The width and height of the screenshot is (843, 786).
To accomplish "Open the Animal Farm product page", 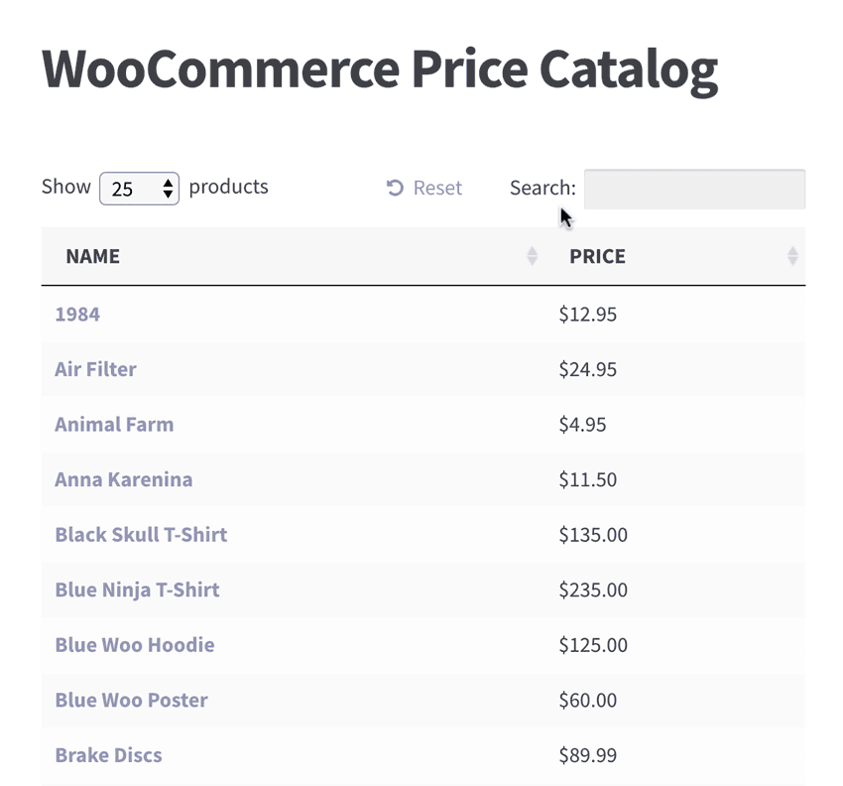I will 114,424.
